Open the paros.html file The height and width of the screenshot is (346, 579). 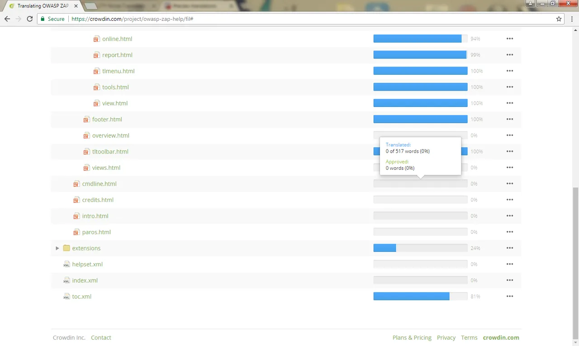point(96,232)
